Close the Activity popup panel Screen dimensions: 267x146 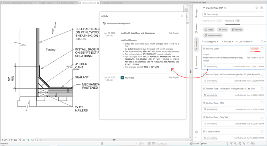click(x=182, y=16)
